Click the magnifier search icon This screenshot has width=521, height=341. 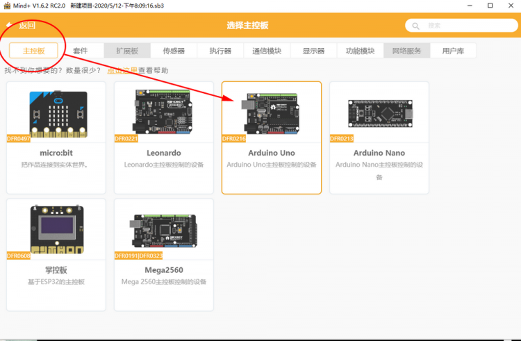415,26
